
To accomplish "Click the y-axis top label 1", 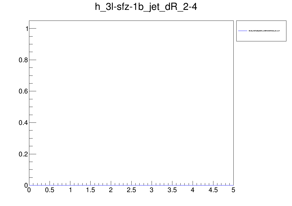I will tap(27, 29).
